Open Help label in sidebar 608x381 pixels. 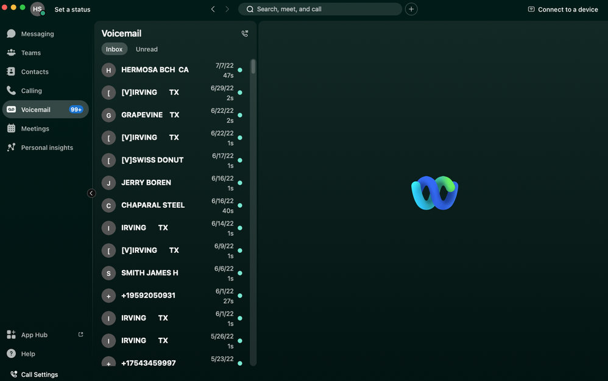28,354
